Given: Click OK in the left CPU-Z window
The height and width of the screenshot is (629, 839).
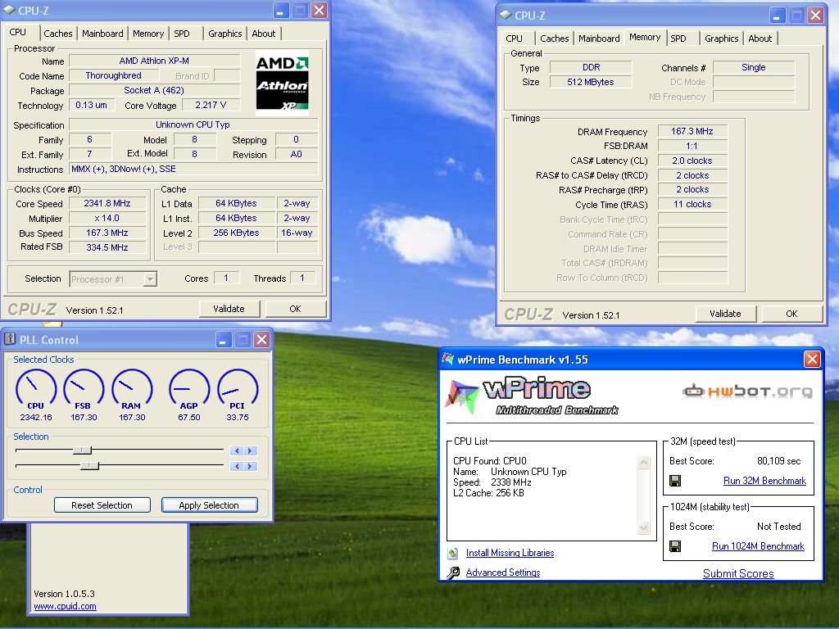Looking at the screenshot, I should pyautogui.click(x=295, y=309).
